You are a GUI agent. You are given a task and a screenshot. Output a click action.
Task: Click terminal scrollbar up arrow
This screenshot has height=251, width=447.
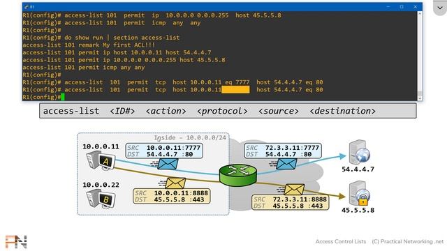coord(420,13)
